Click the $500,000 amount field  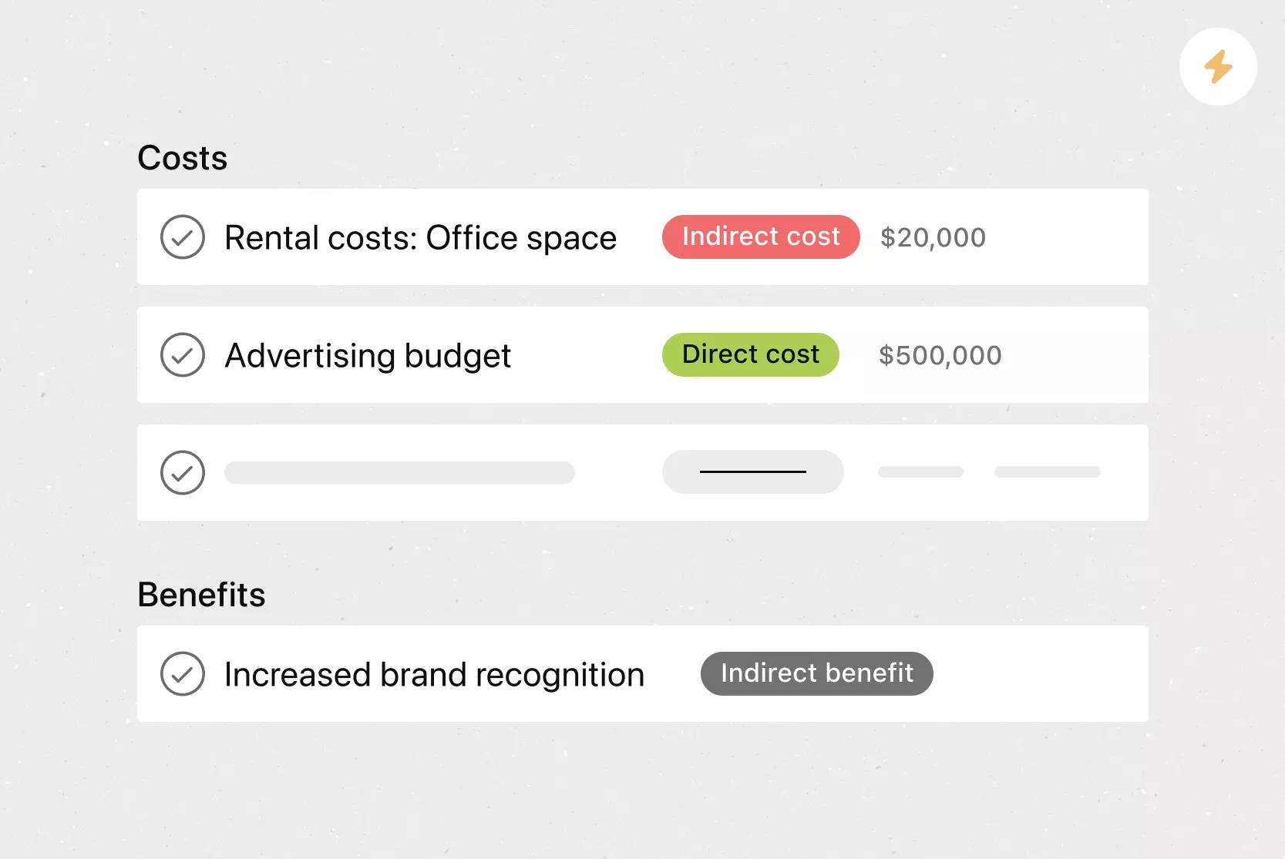pos(940,355)
